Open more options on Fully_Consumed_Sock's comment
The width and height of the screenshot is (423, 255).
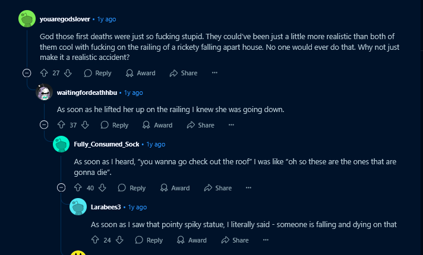[248, 187]
